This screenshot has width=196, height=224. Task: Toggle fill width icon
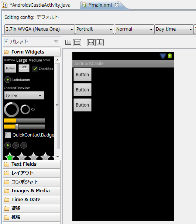point(91,42)
